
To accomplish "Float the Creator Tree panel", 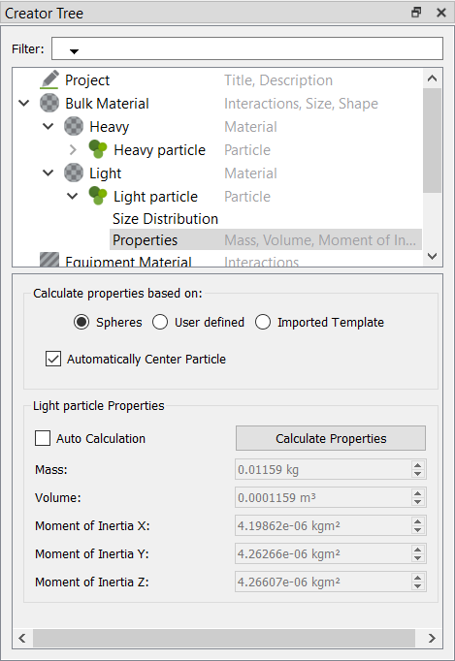I will tap(416, 13).
